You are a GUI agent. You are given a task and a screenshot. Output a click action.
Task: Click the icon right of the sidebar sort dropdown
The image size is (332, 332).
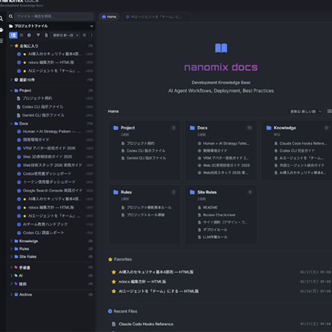coord(84,35)
